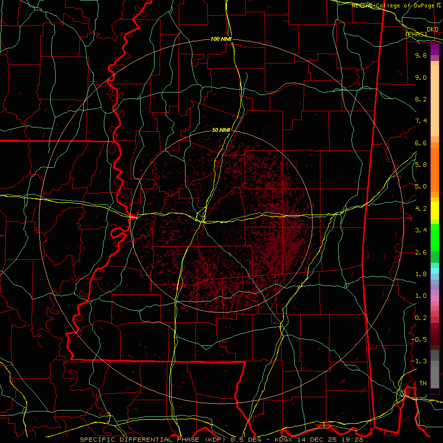Click the 7.4 value on the scale
Screen dimensions: 443x443
click(x=421, y=121)
